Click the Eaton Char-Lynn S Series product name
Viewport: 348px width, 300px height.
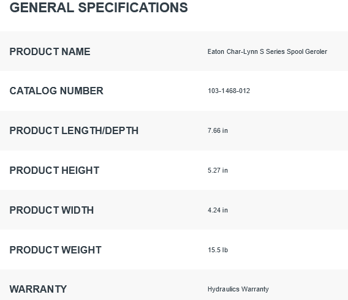267,51
